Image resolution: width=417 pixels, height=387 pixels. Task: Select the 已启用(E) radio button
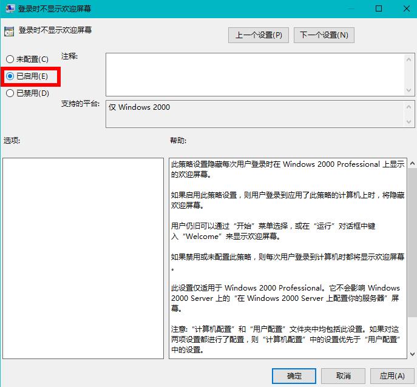click(x=27, y=76)
